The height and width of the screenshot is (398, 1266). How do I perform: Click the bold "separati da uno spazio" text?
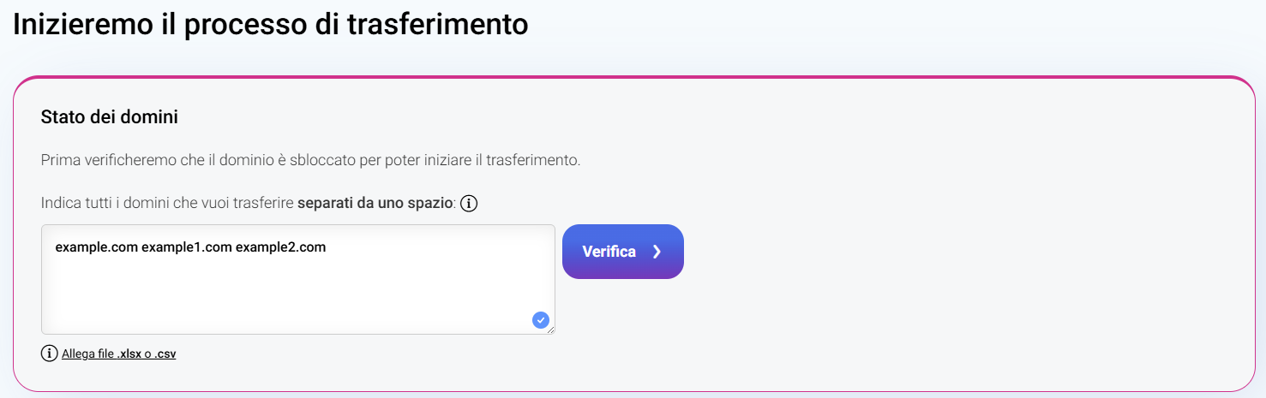click(376, 204)
